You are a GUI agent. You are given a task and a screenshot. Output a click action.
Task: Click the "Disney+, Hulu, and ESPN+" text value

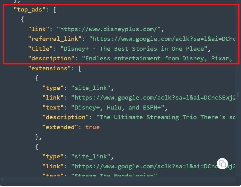(118, 107)
